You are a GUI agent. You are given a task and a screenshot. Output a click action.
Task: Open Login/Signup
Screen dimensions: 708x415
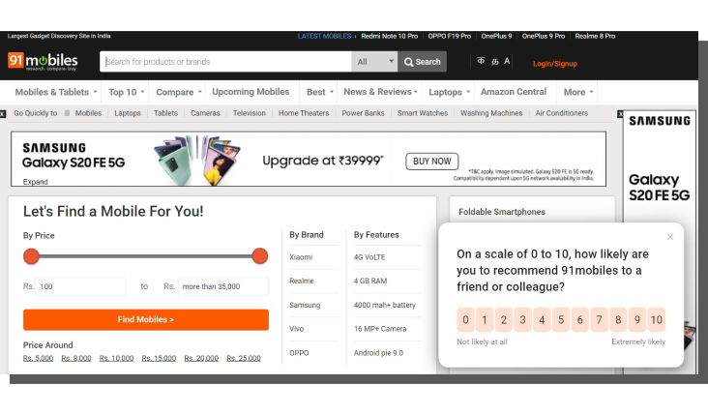click(x=555, y=64)
